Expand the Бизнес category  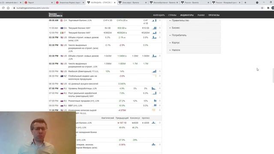[194, 28]
